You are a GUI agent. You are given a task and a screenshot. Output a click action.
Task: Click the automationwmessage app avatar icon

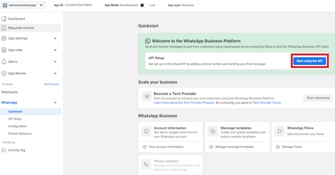5,5
